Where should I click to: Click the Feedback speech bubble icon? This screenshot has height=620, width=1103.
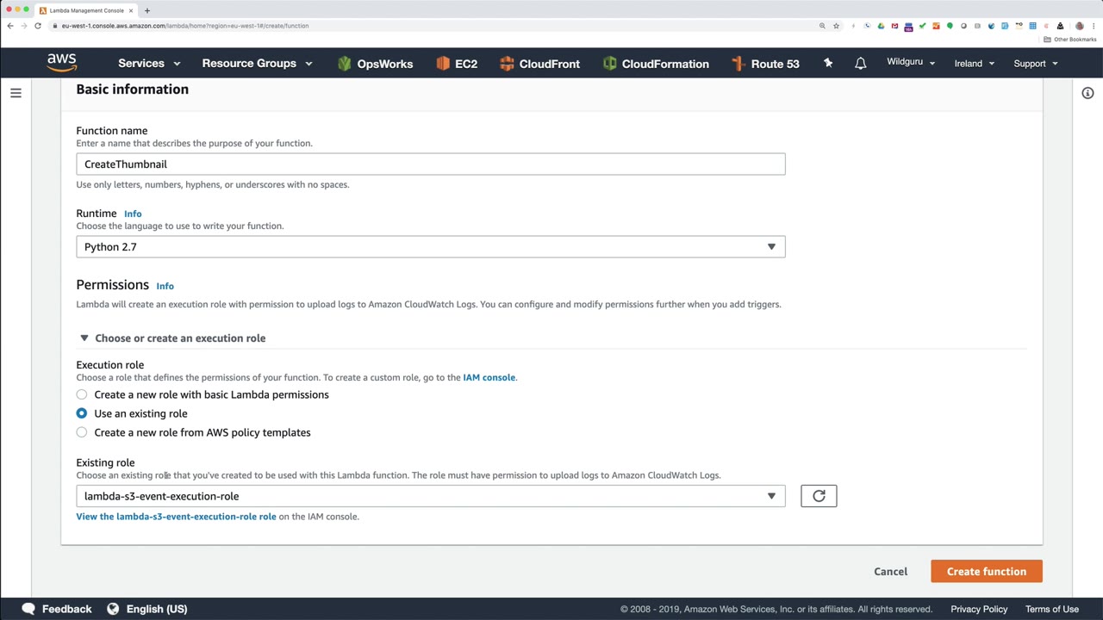click(x=28, y=609)
